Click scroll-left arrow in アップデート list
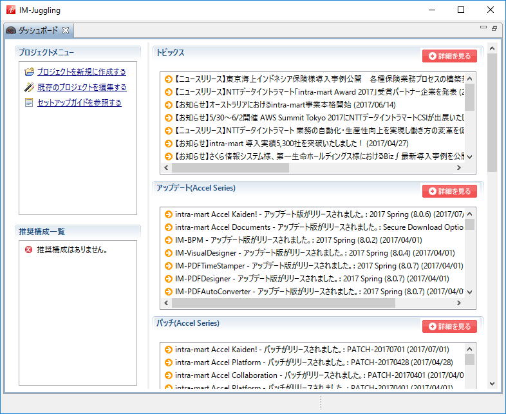 point(166,303)
